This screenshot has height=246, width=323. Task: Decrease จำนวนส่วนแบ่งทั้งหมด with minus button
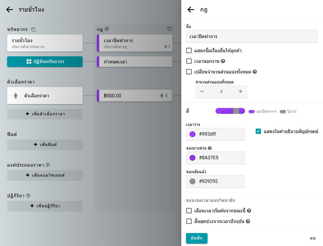(x=202, y=91)
